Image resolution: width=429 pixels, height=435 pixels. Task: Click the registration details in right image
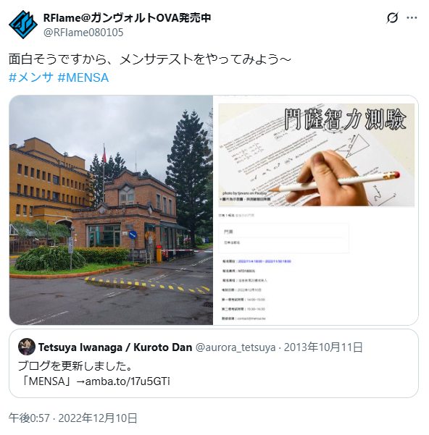257,290
